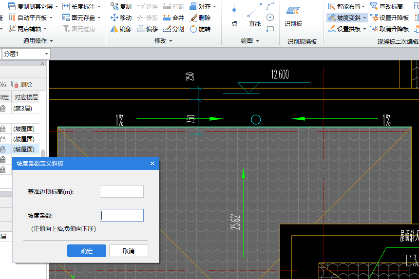
Task: Open the 分层1 layer dropdown
Action: click(x=46, y=54)
